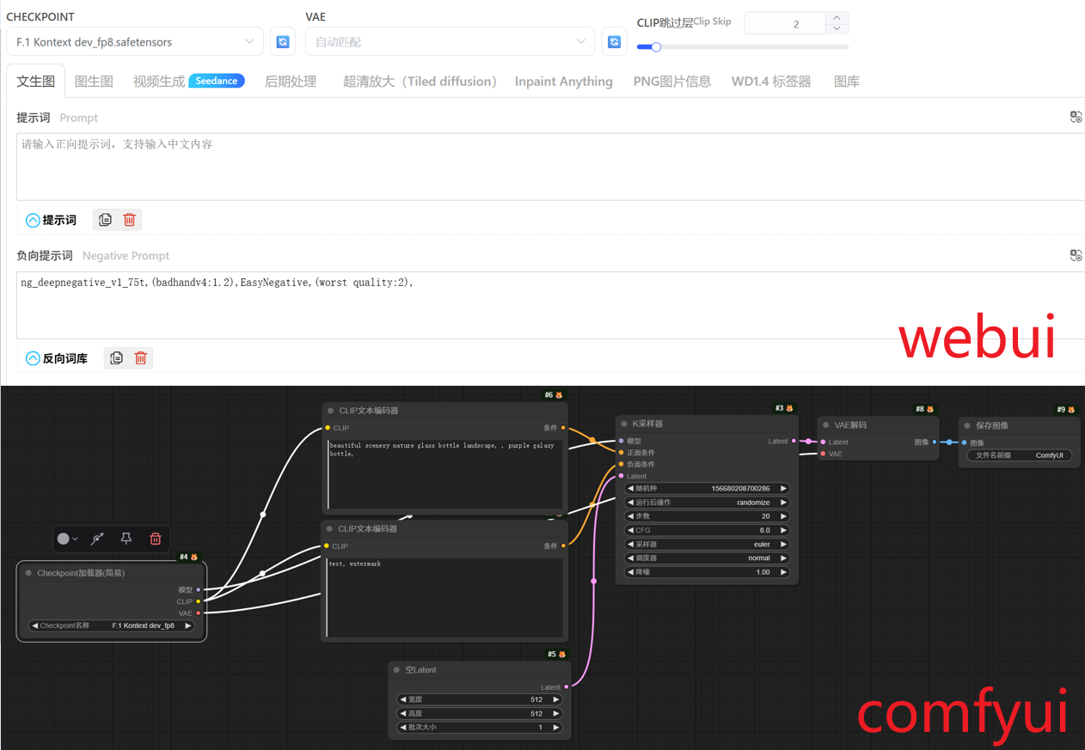Open the 后期处理 tab
Image resolution: width=1085 pixels, height=750 pixels.
point(291,82)
